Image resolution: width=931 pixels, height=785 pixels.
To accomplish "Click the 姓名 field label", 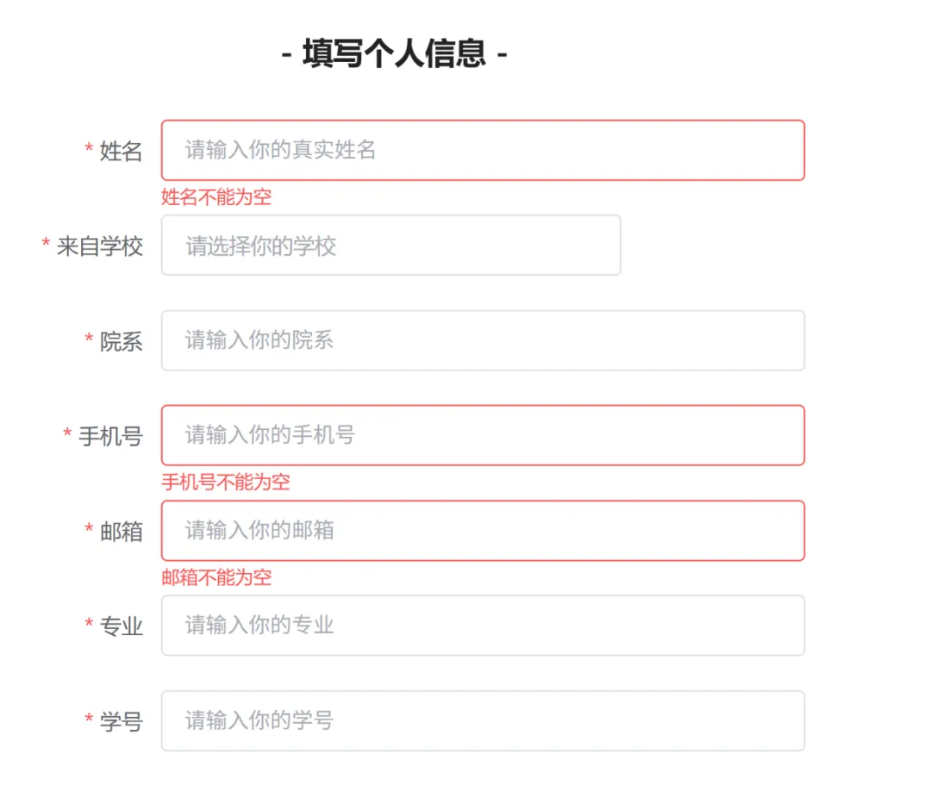I will click(121, 151).
